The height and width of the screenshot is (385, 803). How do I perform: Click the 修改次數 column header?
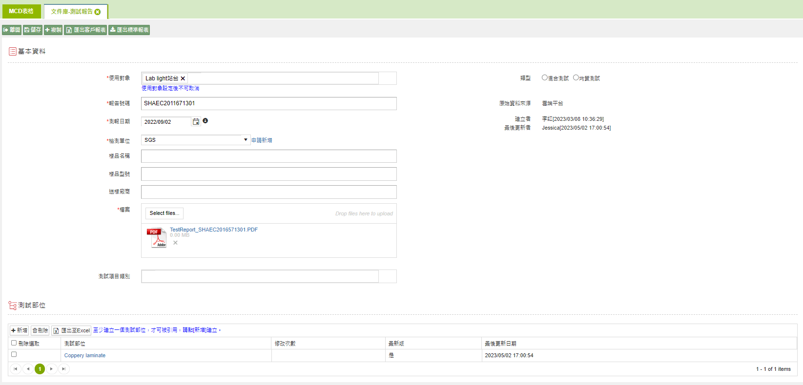coord(328,343)
